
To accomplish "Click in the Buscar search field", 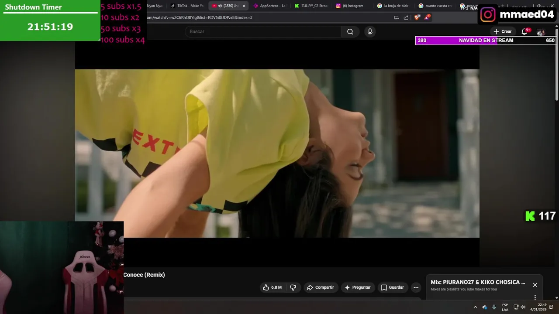I will click(x=263, y=31).
